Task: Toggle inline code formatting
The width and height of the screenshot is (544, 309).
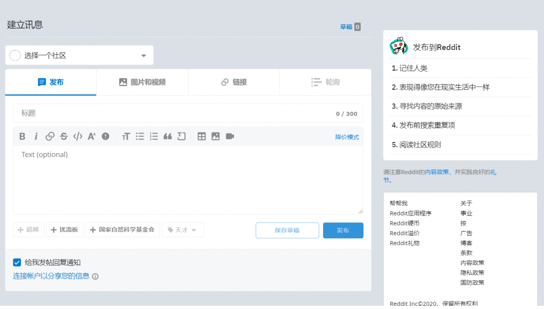Action: click(78, 137)
